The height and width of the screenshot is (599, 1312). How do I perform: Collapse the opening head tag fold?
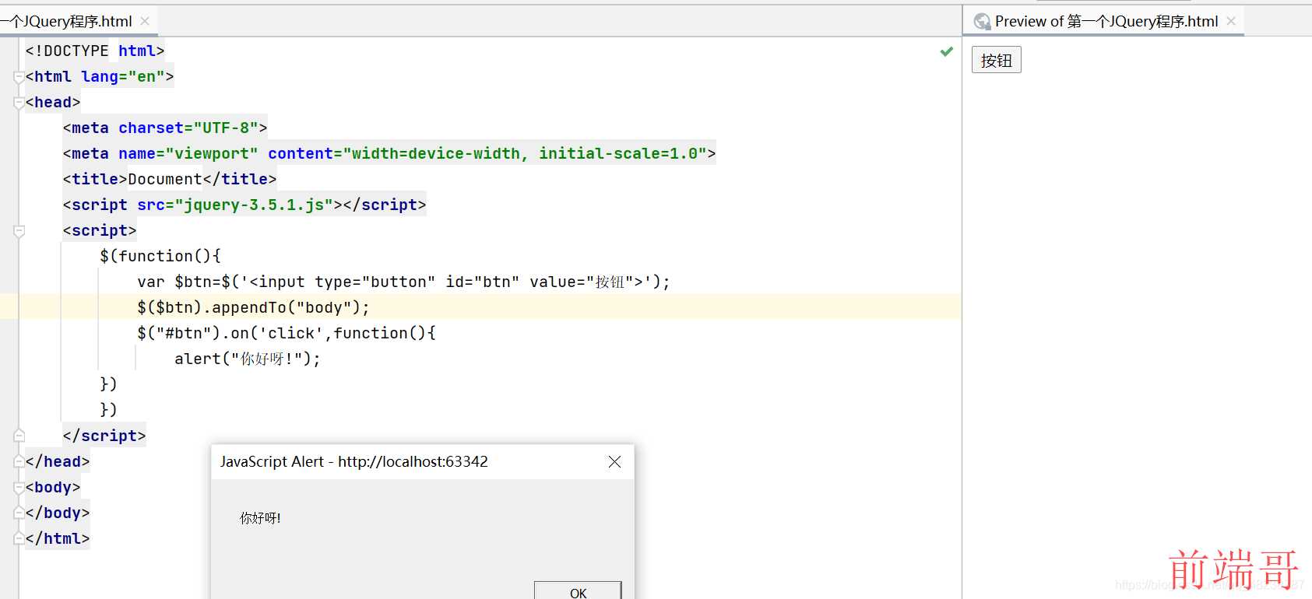coord(19,103)
